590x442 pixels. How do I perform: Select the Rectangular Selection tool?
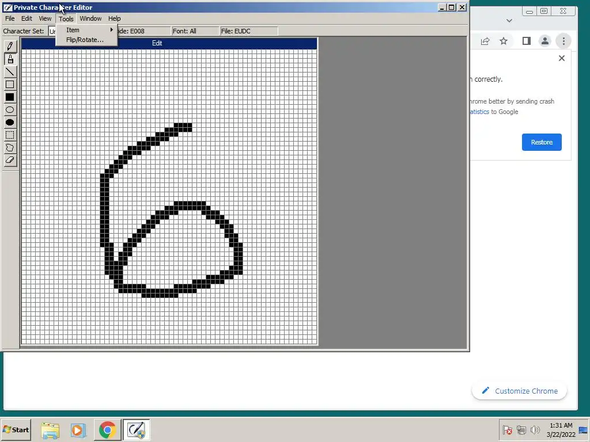point(10,135)
